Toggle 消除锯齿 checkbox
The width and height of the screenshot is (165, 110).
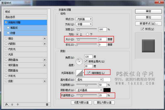(89, 73)
